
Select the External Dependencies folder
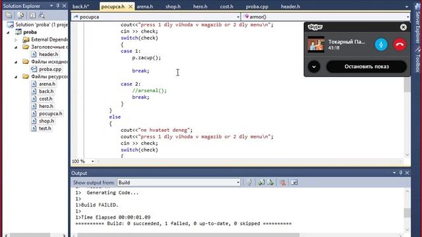click(x=45, y=39)
